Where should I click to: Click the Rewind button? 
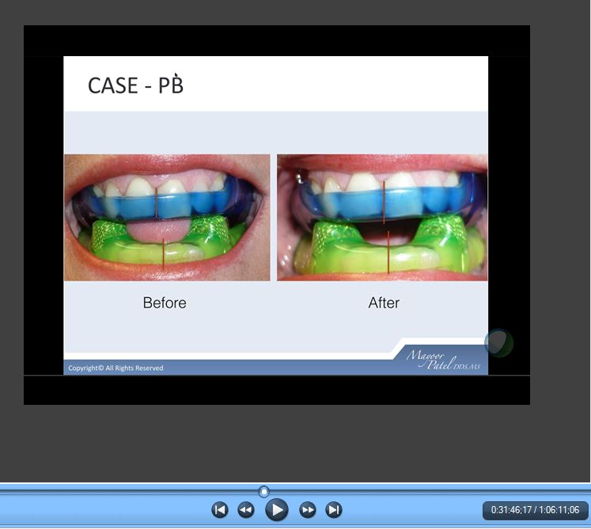click(x=246, y=510)
